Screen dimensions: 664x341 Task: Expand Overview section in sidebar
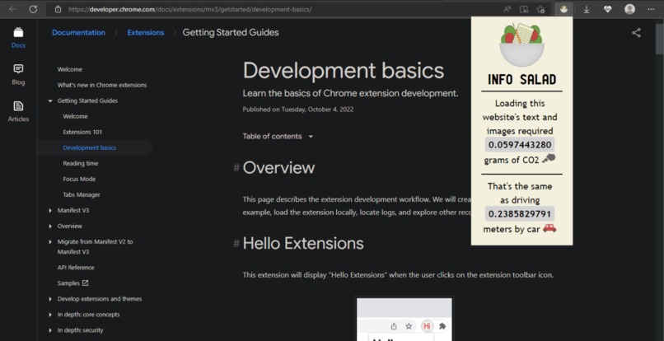click(x=50, y=227)
